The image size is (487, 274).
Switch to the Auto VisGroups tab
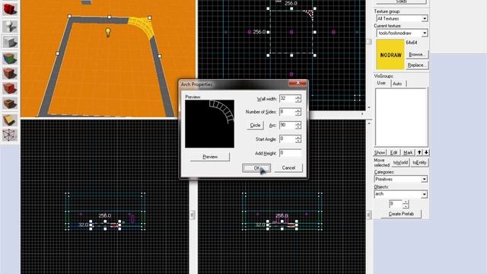point(397,84)
